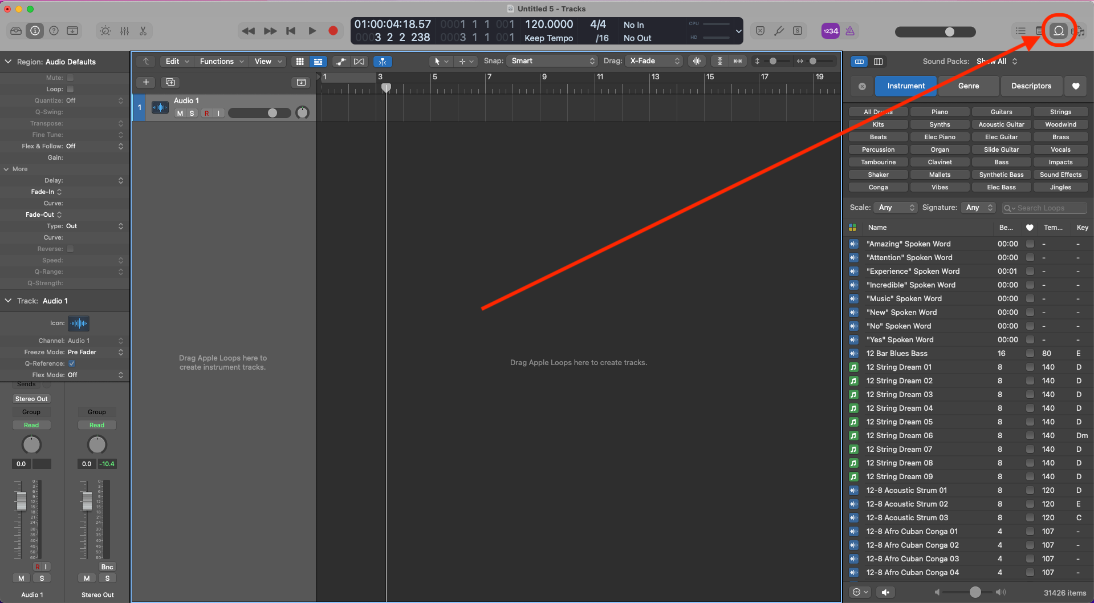Enable the Q-Reference checkbox
This screenshot has height=603, width=1094.
tap(71, 363)
